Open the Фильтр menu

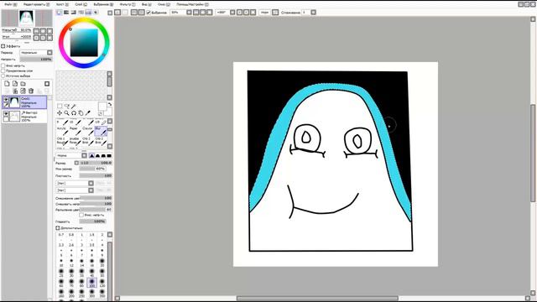click(x=127, y=4)
